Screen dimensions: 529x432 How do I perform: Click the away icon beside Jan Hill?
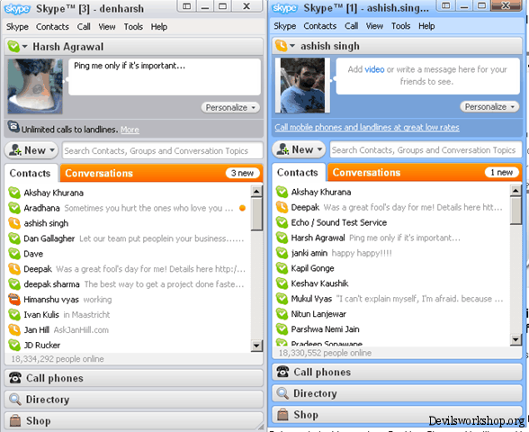pyautogui.click(x=14, y=329)
